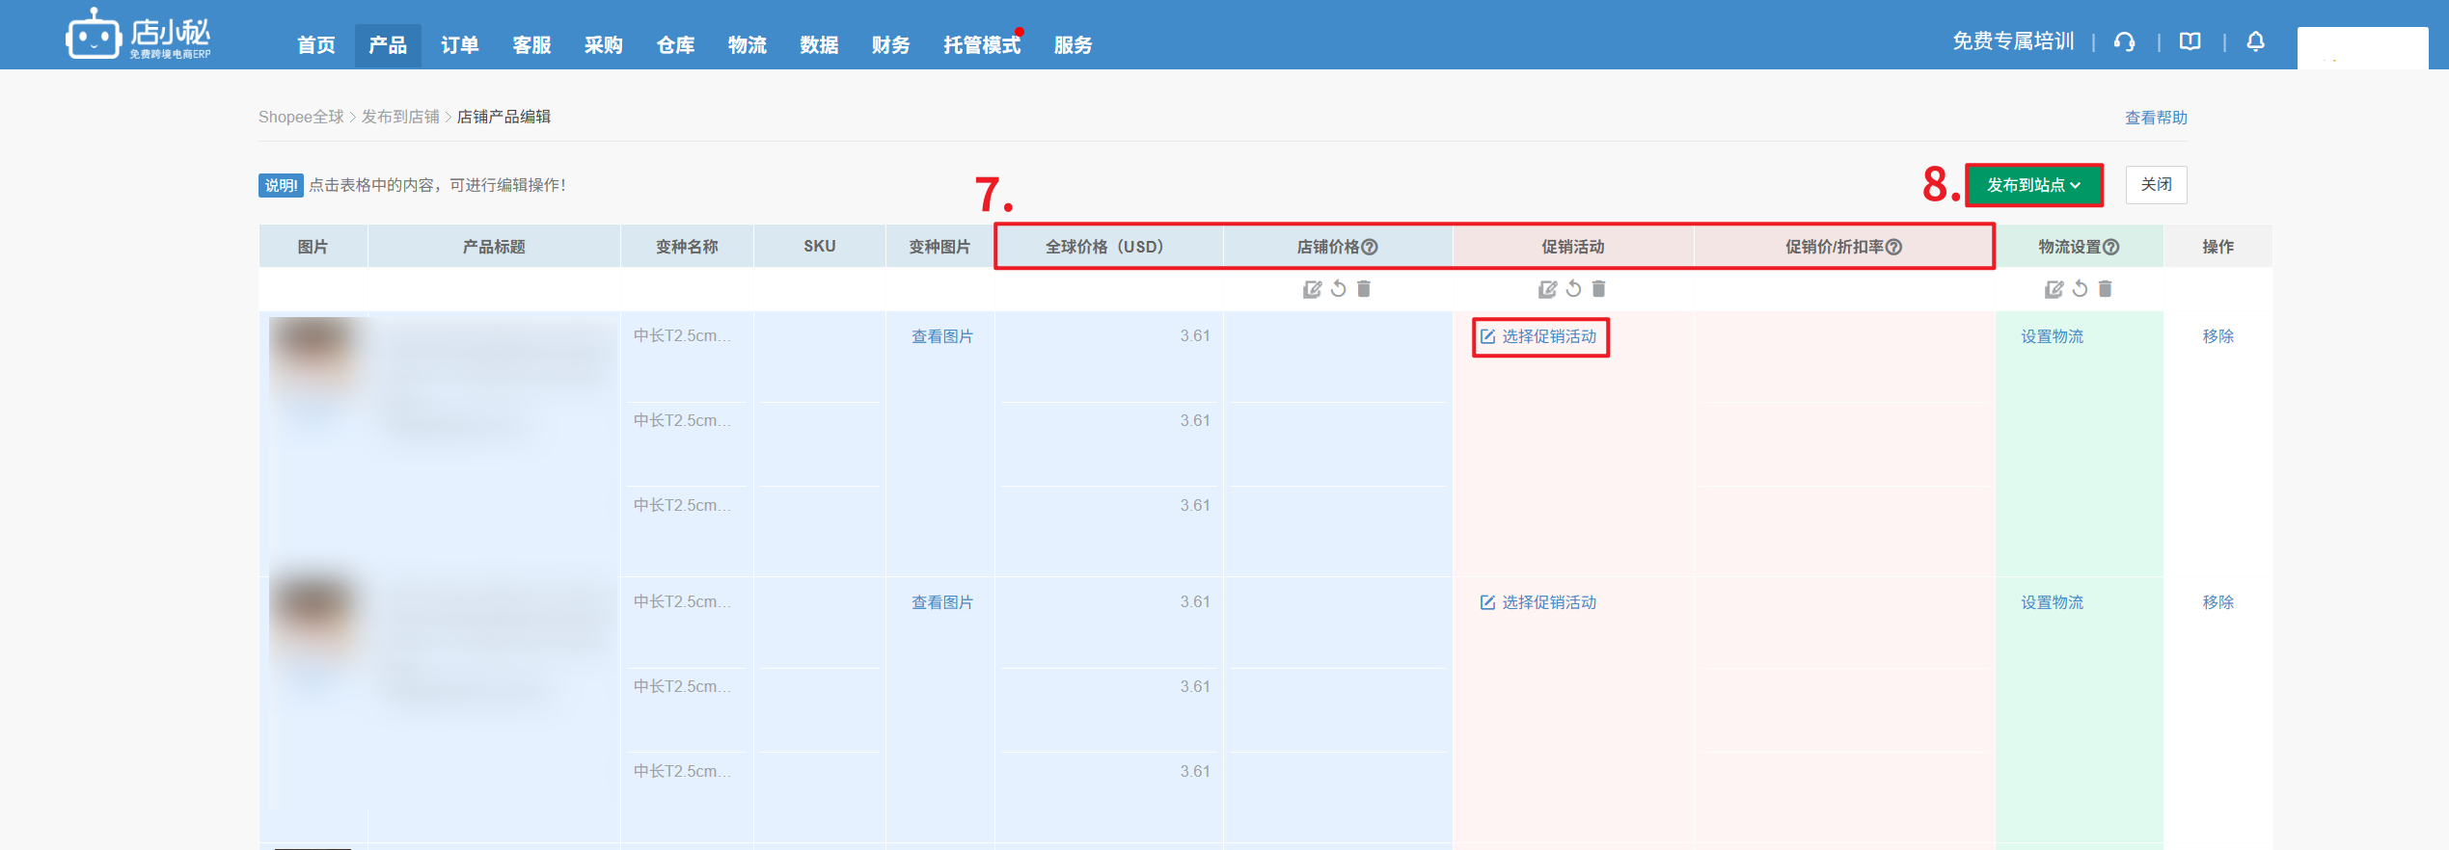
Task: Click 设置物流 for the second product
Action: click(2052, 602)
